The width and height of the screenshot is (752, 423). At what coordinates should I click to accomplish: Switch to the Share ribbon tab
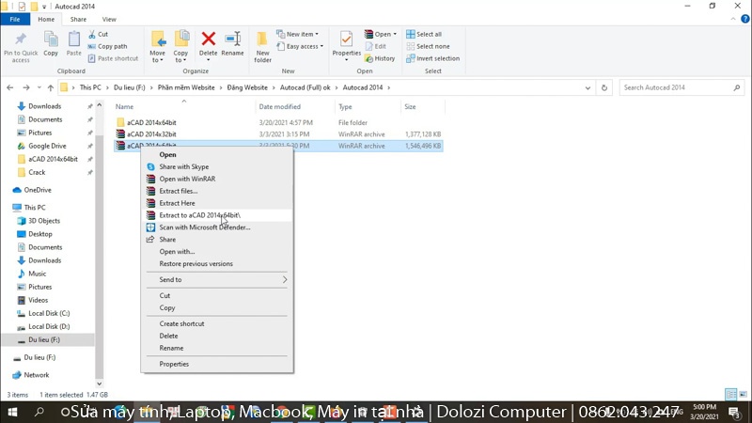click(78, 19)
